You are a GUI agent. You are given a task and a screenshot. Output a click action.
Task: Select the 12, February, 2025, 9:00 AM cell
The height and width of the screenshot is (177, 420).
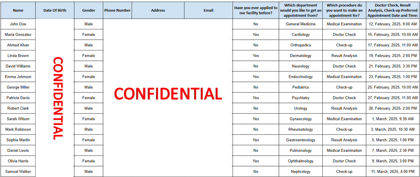[392, 24]
